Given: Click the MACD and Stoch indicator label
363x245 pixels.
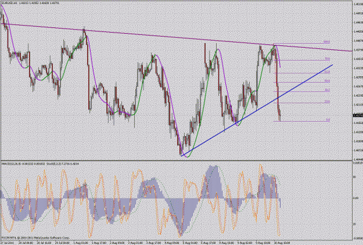Looking at the screenshot, I should pos(40,164).
